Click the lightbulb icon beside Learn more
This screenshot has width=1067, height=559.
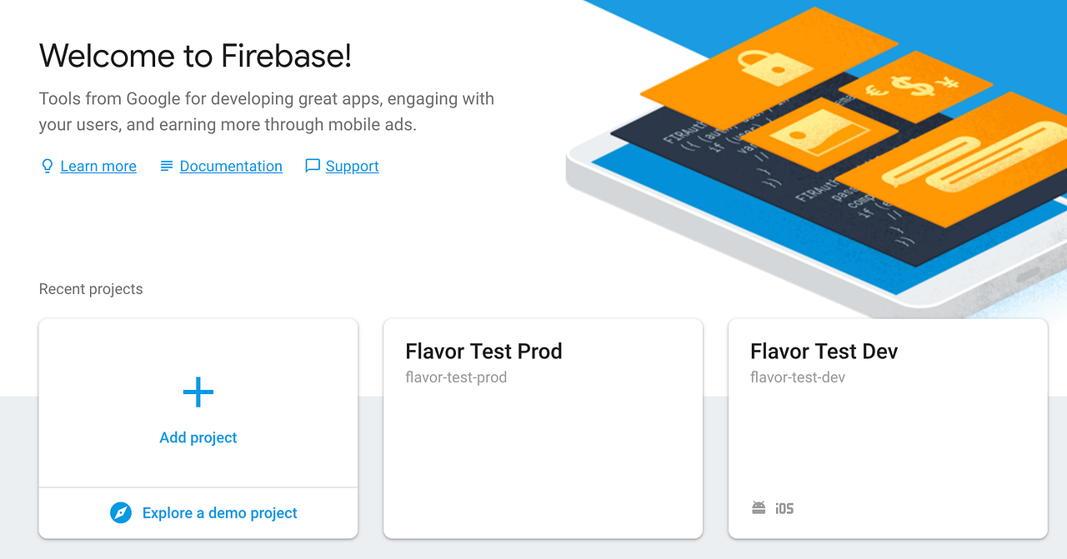point(47,166)
